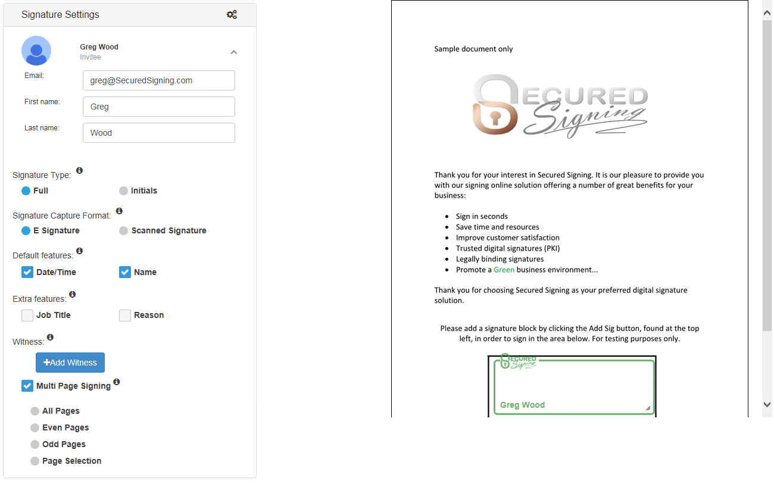
Task: Click 'Legally binding signatures' bullet
Action: [x=500, y=259]
